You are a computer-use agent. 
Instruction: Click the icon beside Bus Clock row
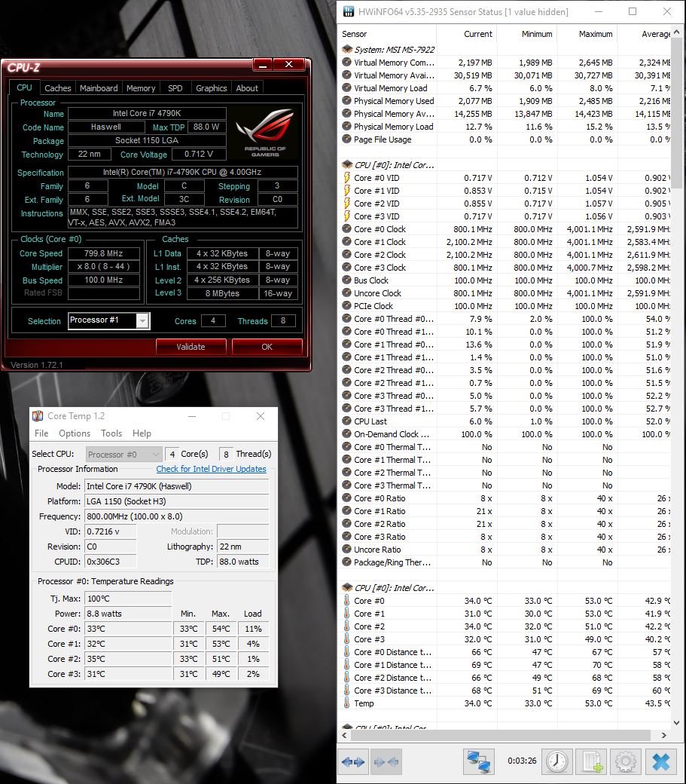tap(346, 280)
